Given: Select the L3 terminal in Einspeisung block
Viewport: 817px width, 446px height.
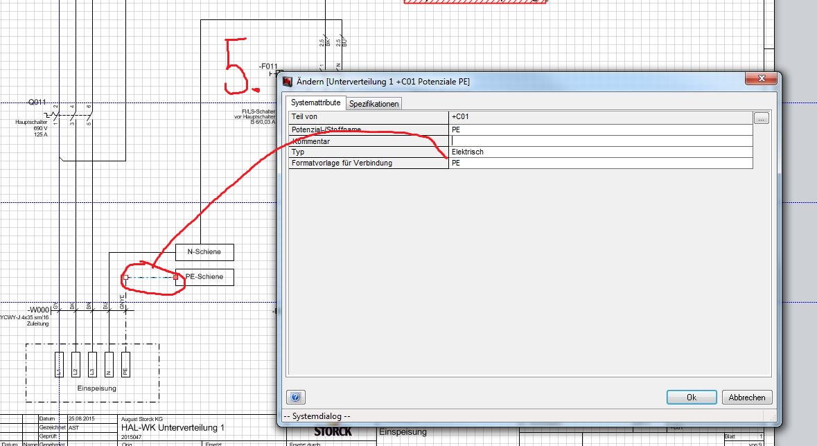Looking at the screenshot, I should coord(92,364).
